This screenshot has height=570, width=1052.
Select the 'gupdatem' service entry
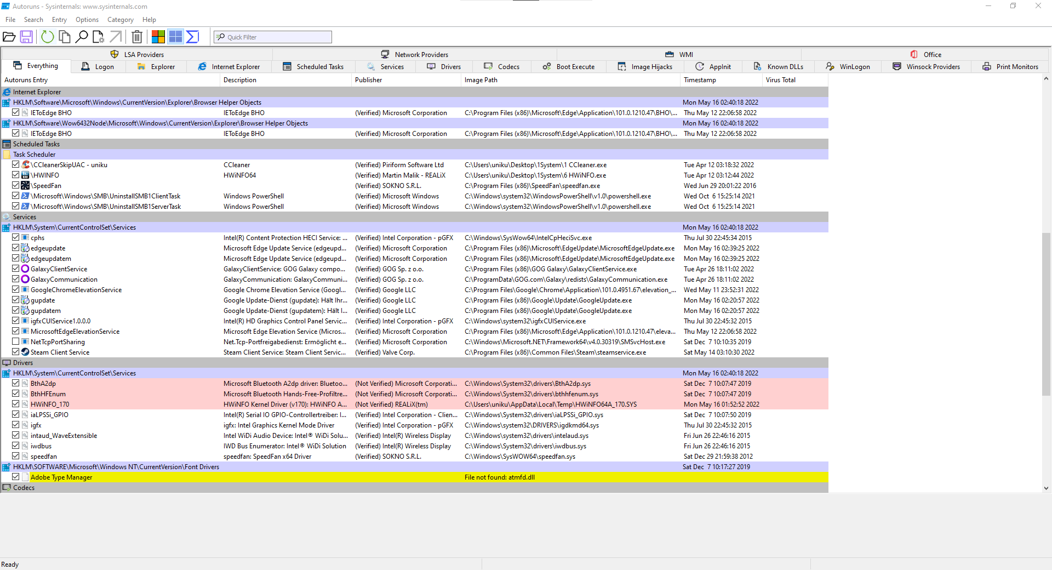coord(45,311)
